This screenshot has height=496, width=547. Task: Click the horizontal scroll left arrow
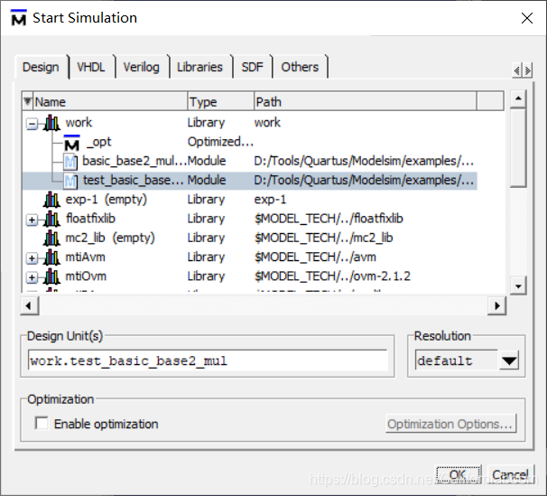pos(29,305)
